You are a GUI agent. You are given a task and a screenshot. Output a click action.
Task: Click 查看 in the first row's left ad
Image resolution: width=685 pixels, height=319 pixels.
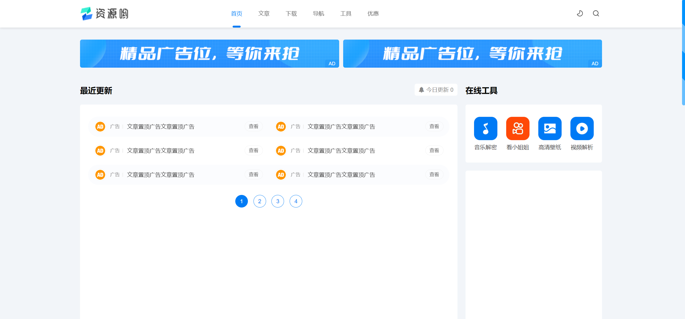pyautogui.click(x=253, y=126)
